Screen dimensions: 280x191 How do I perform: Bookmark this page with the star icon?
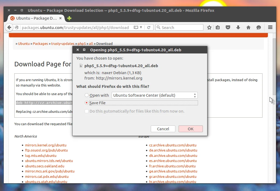[x=209, y=27]
